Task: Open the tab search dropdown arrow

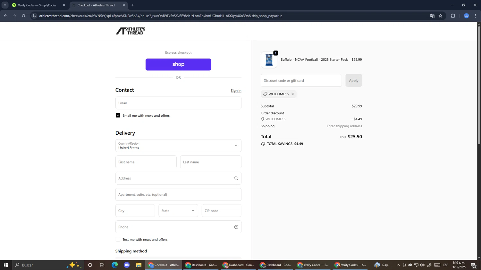Action: 5,5
